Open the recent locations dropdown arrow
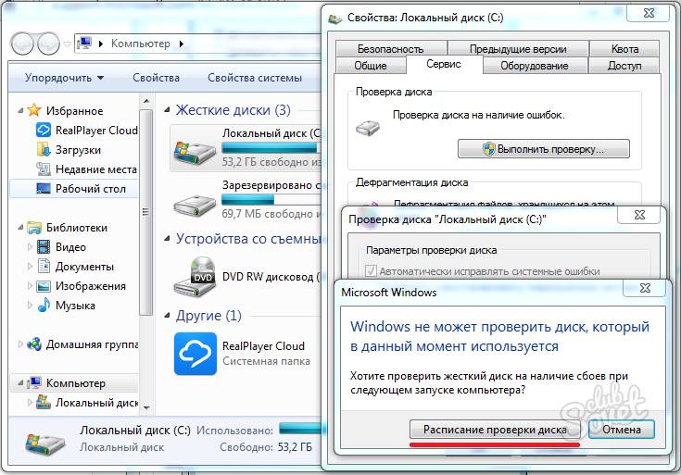 click(67, 44)
